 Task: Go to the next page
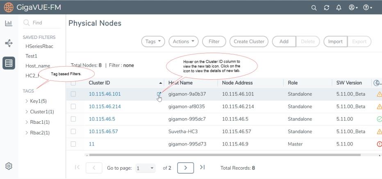pos(185,168)
